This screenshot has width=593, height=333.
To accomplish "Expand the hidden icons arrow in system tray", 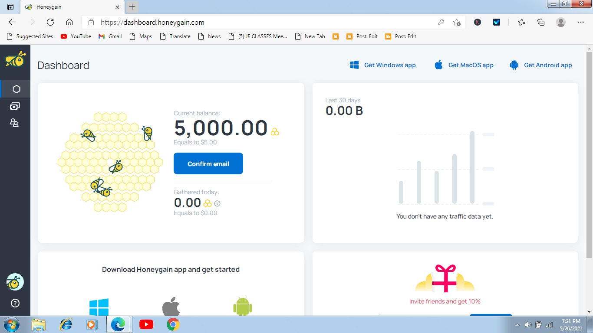I will pos(517,324).
